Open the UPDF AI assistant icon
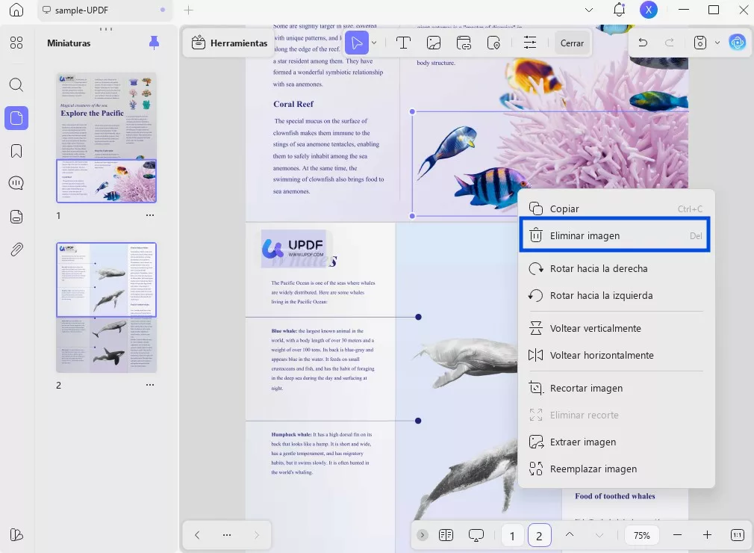The width and height of the screenshot is (754, 553). pos(737,43)
